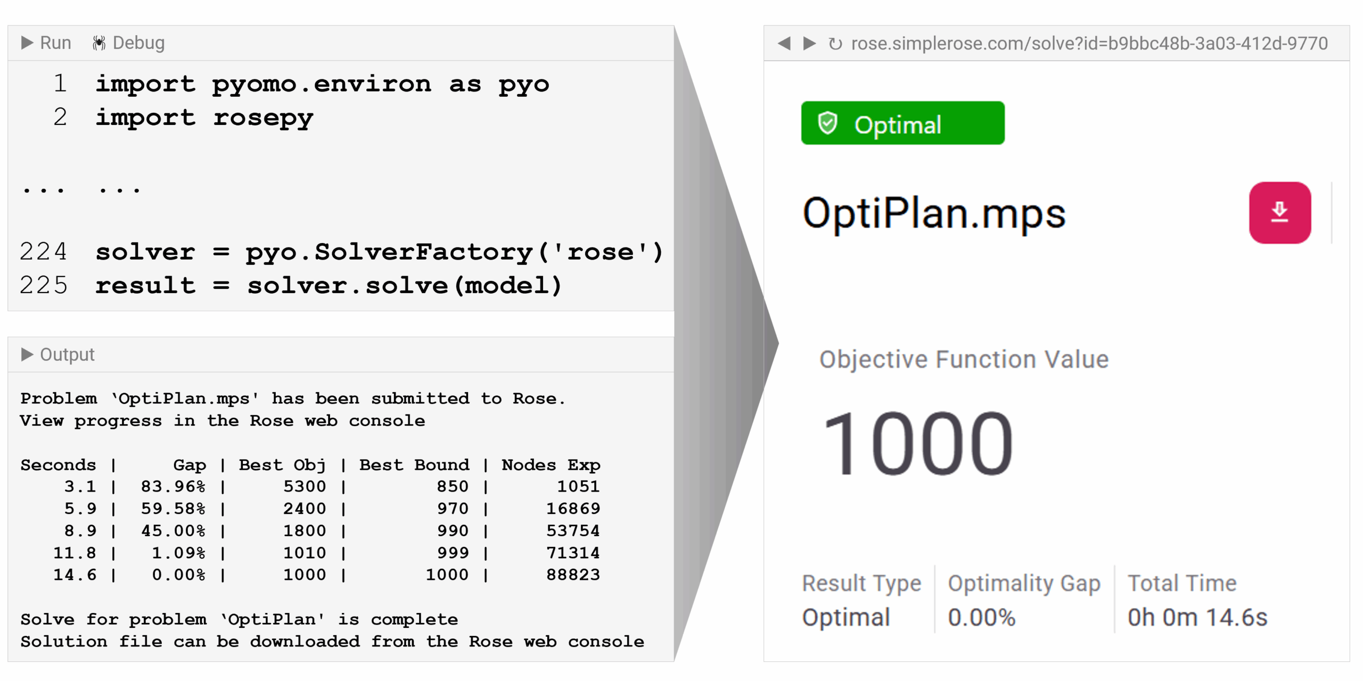The width and height of the screenshot is (1363, 681).
Task: Click the Nodes Exp column header
Action: [x=551, y=465]
